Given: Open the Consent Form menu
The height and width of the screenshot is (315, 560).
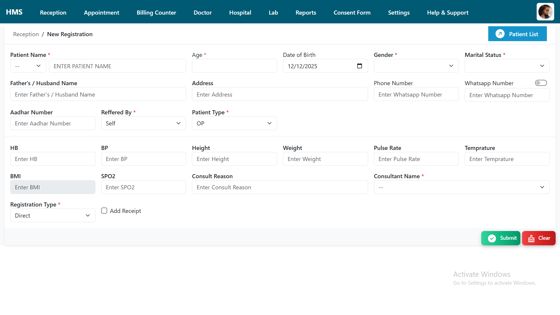Looking at the screenshot, I should [x=352, y=13].
